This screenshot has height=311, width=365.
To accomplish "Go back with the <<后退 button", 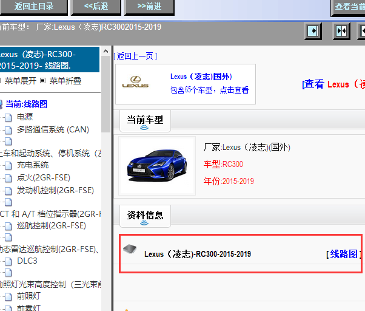I will 96,7.
